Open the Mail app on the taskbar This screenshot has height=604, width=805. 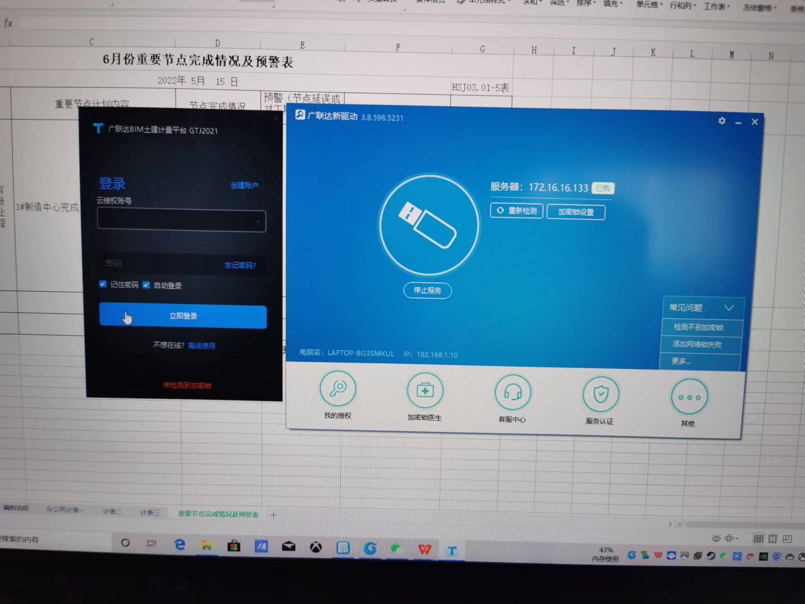point(289,546)
